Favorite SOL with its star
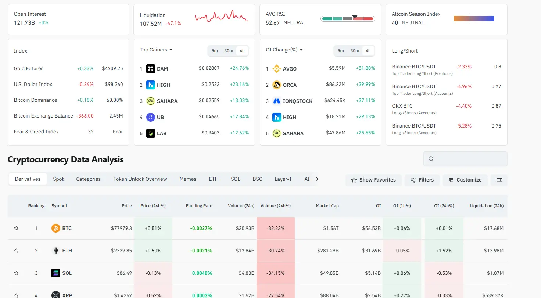Screen dimensions: 541x298 click(16, 273)
